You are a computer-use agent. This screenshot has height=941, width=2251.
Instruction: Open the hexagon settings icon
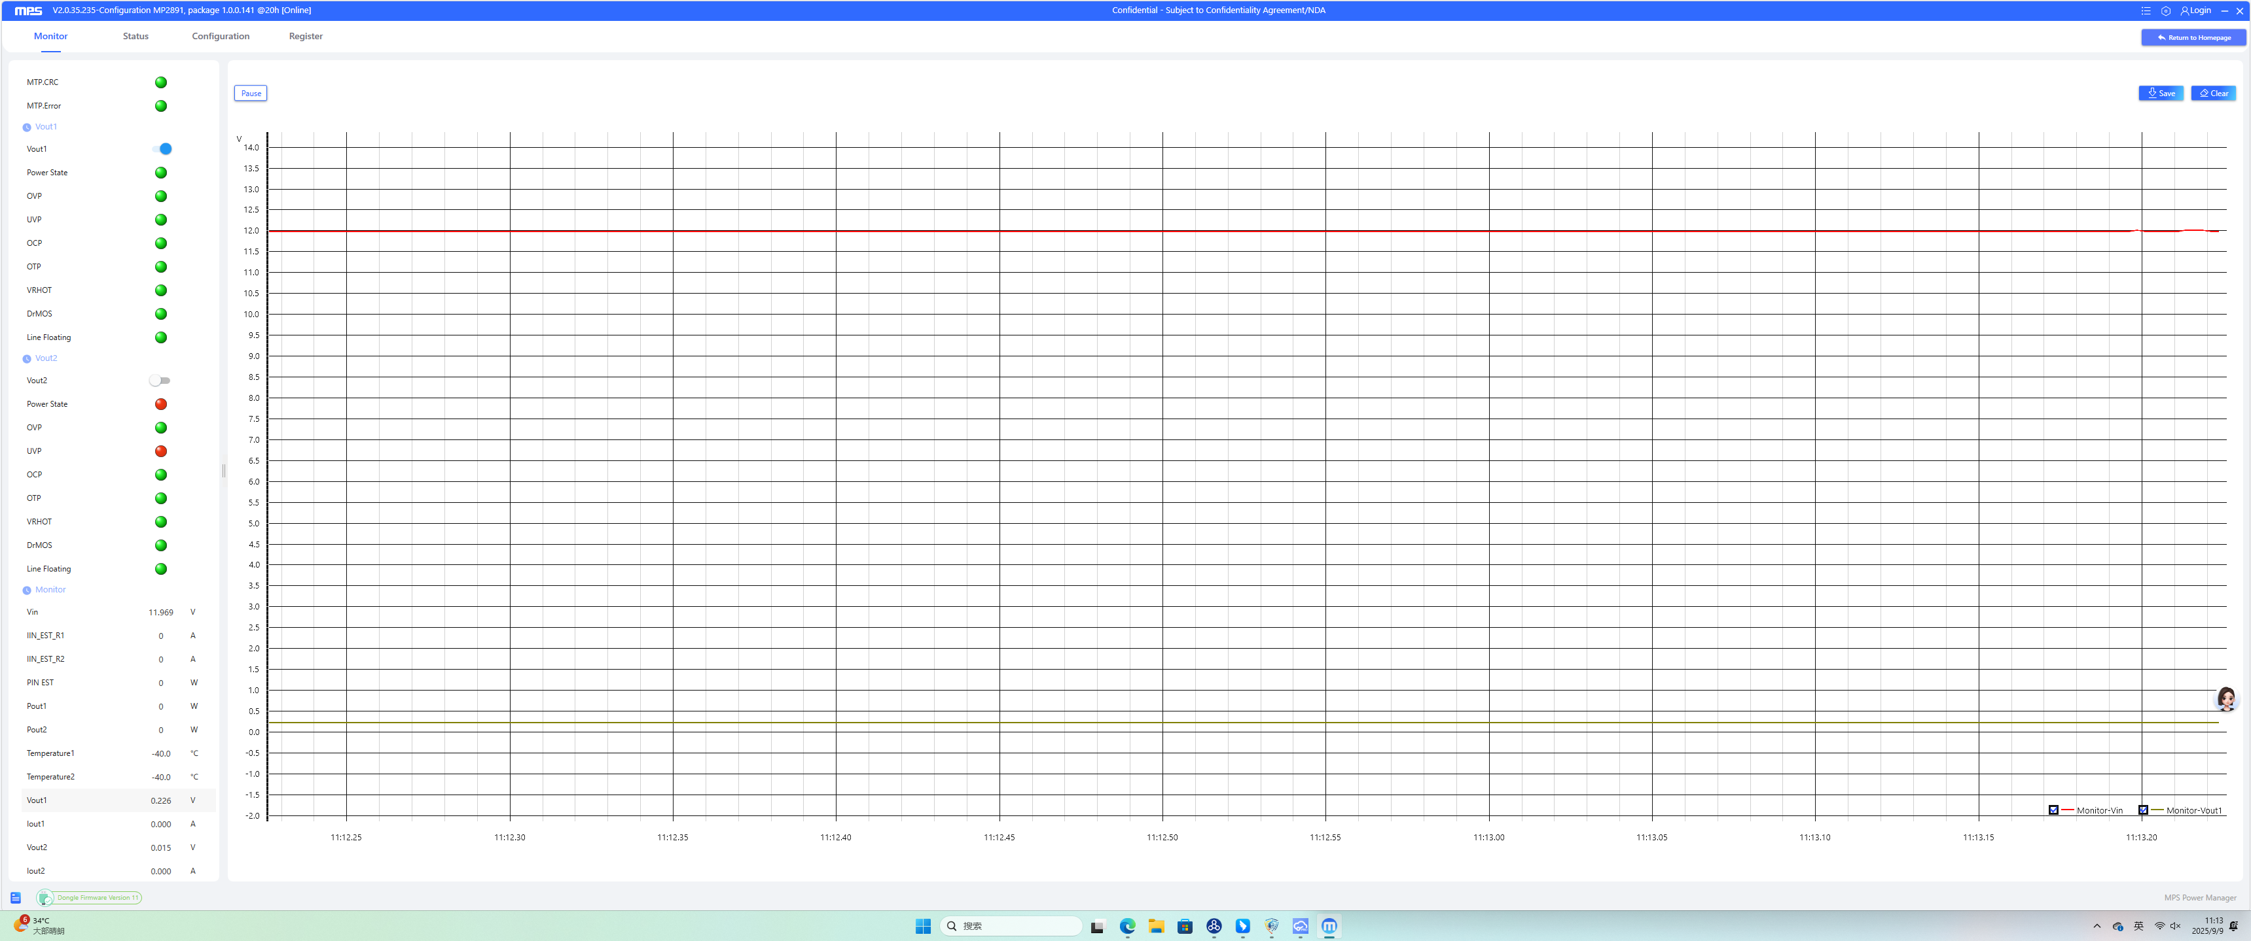click(2165, 10)
